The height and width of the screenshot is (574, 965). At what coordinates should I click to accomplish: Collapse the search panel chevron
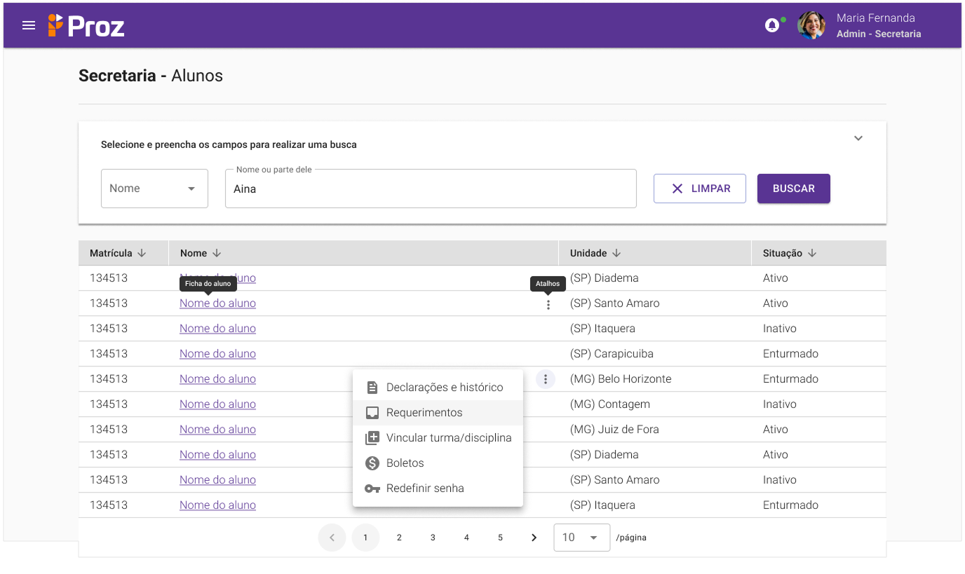coord(858,138)
